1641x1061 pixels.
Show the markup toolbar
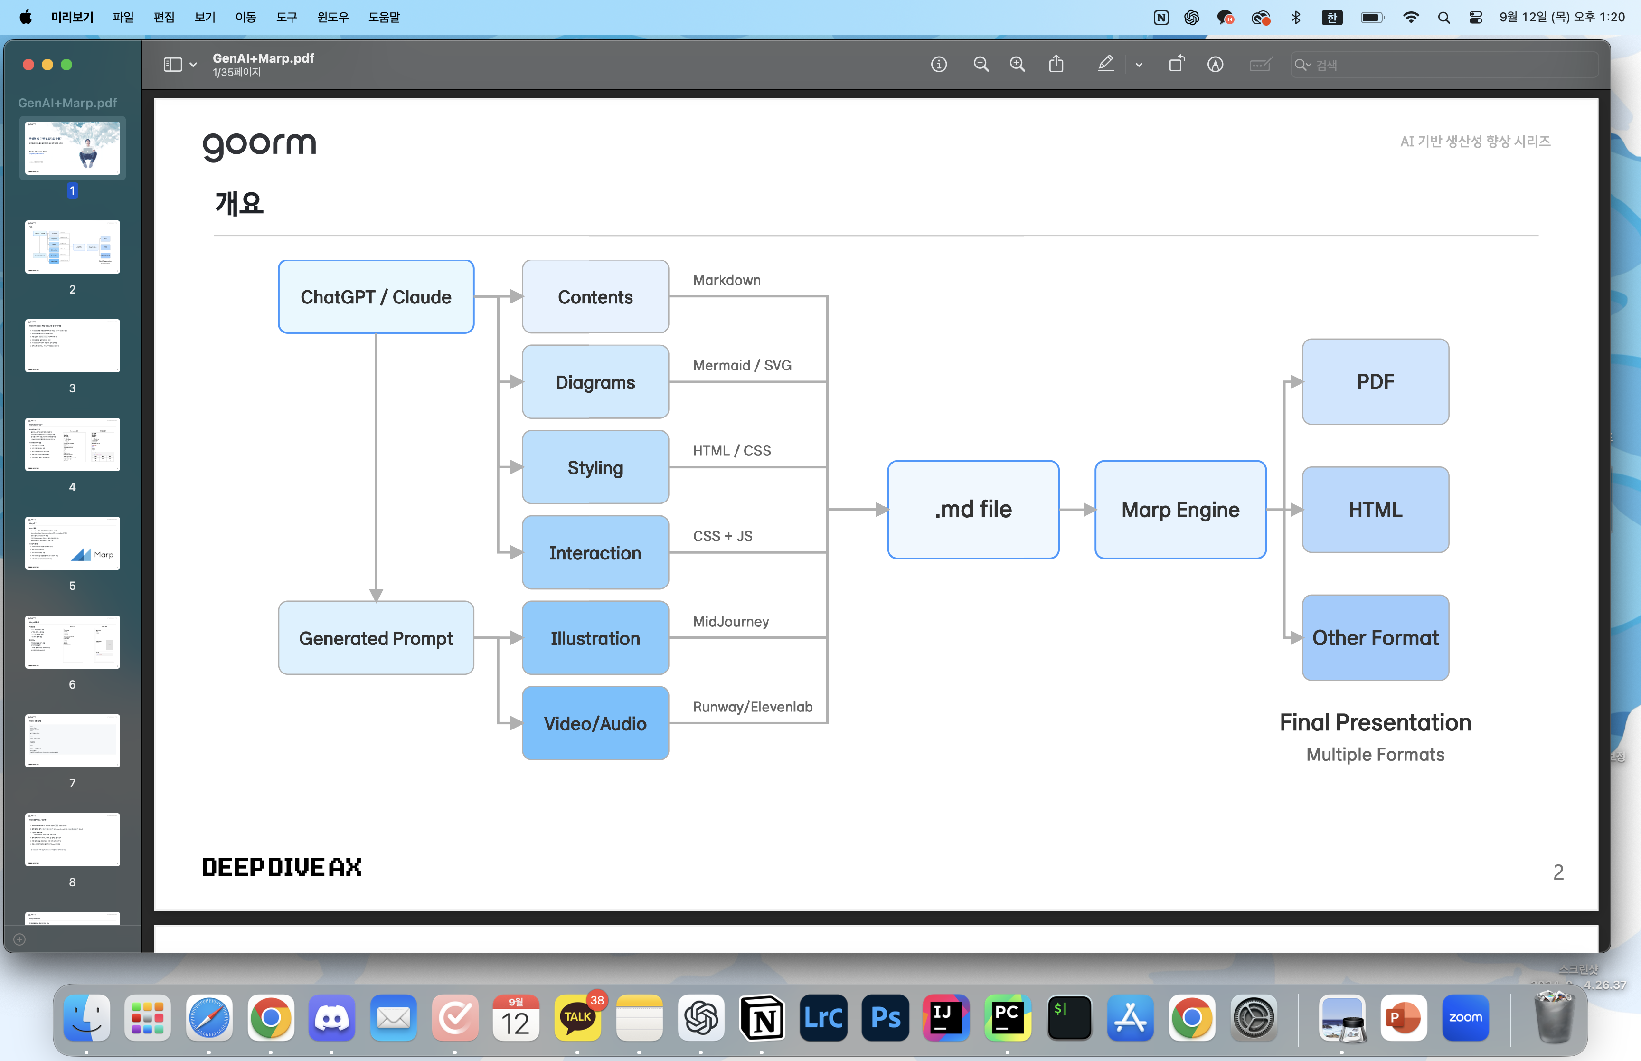(1216, 65)
